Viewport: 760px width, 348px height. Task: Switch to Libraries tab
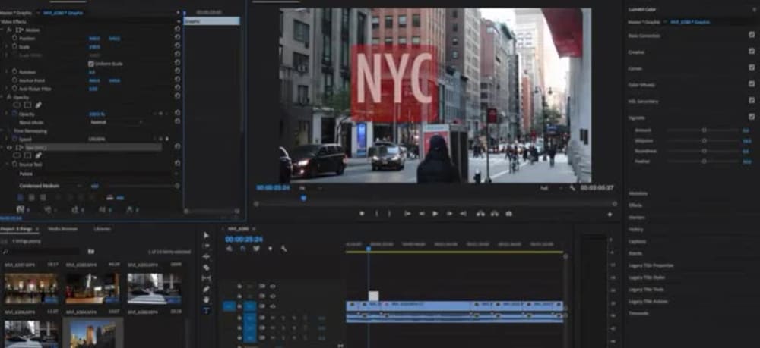point(103,229)
